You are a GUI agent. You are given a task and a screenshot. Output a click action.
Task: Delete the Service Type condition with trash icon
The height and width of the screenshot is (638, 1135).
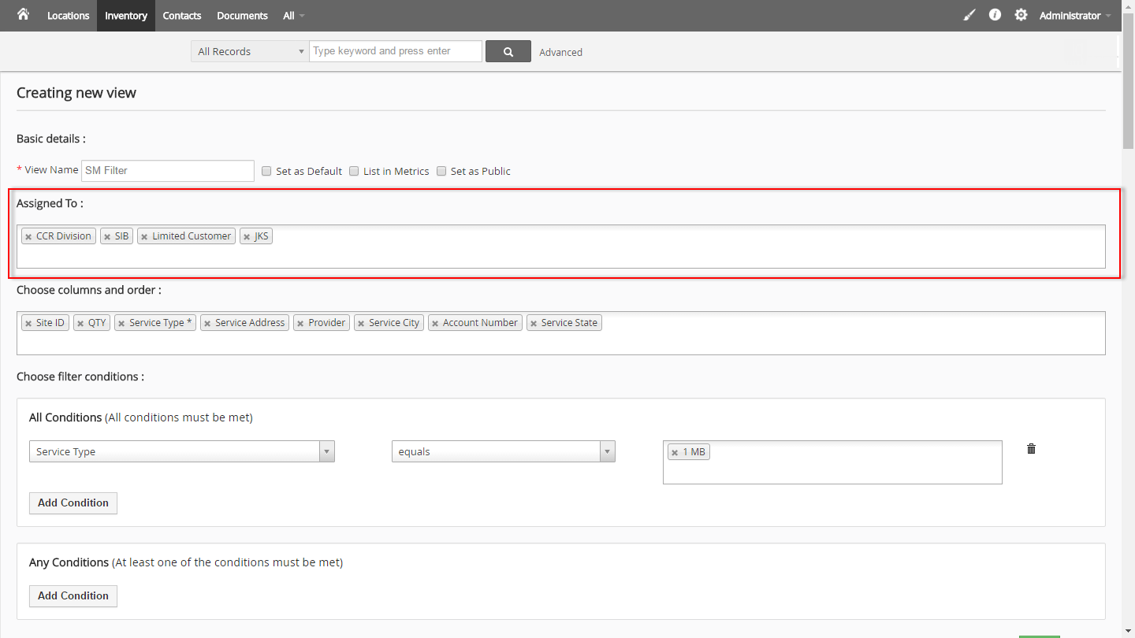pyautogui.click(x=1031, y=449)
